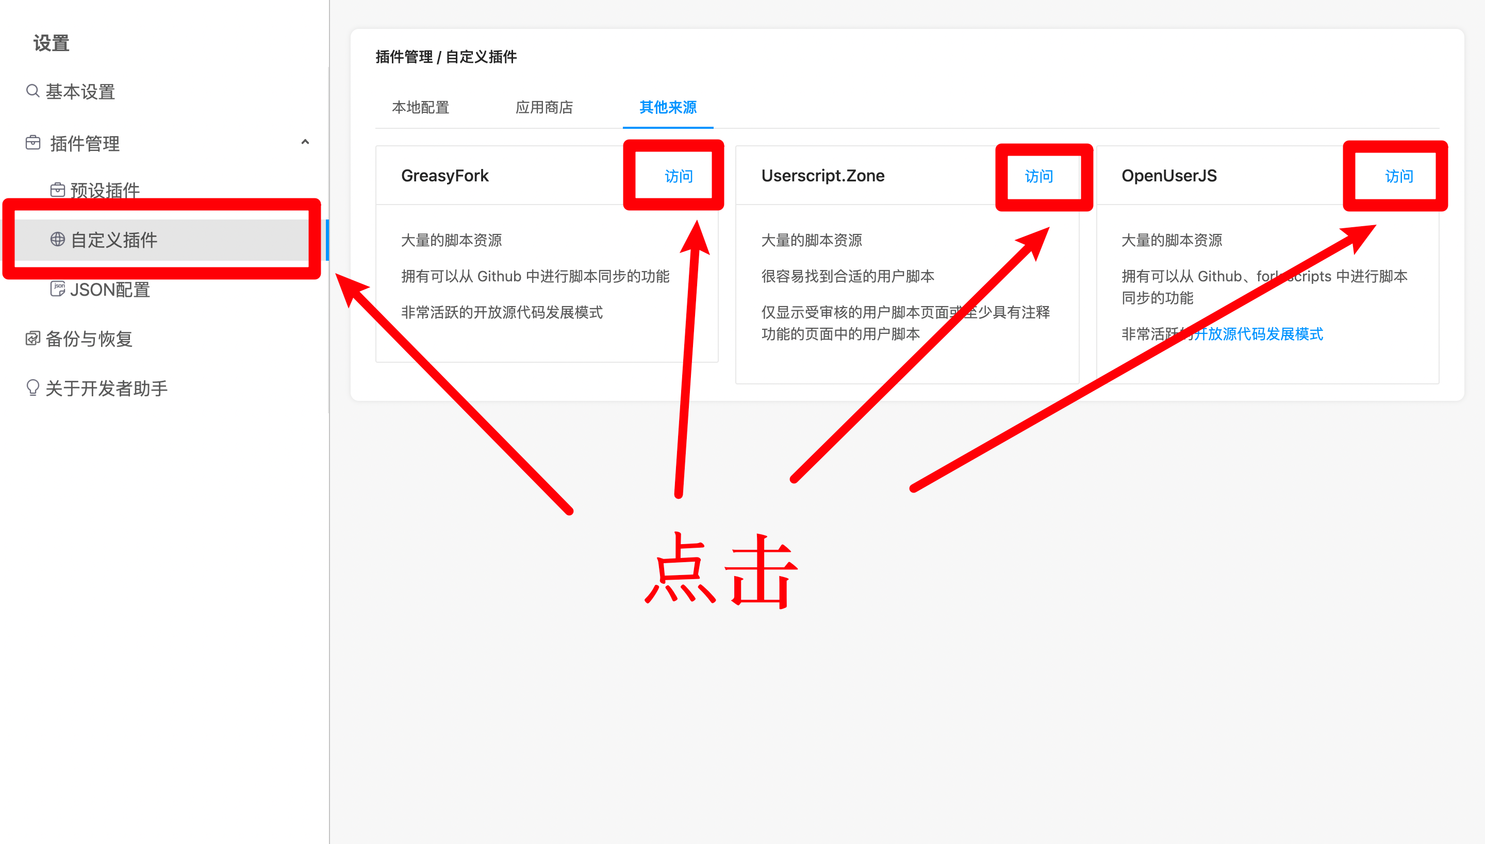Click the GreasyFork card title
1485x844 pixels.
[x=445, y=176]
